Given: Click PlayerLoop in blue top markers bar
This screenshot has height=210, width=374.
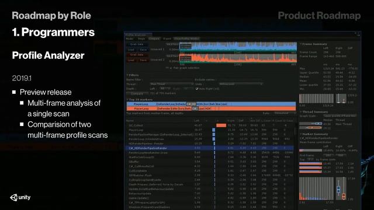Looking at the screenshot, I should click(x=141, y=104).
